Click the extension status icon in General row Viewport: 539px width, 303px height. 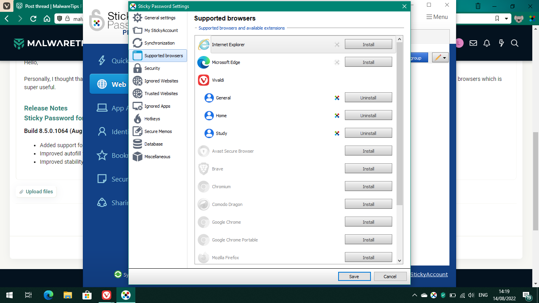pos(337,98)
